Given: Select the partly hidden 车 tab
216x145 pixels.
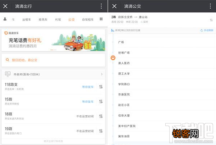Looking at the screenshot, I should [13, 20].
